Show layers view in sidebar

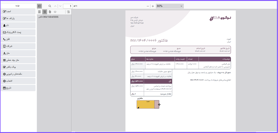pyautogui.click(x=55, y=12)
